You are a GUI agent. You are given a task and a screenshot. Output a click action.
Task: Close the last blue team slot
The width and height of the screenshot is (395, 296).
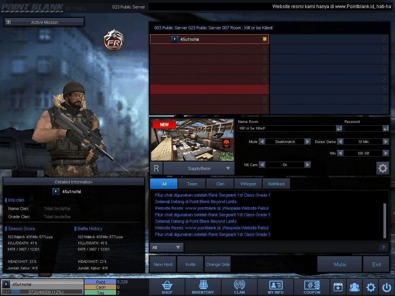click(385, 109)
